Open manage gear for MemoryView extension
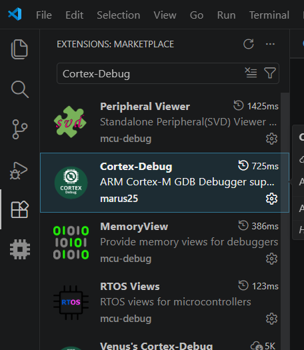Image resolution: width=304 pixels, height=350 pixels. pyautogui.click(x=271, y=259)
